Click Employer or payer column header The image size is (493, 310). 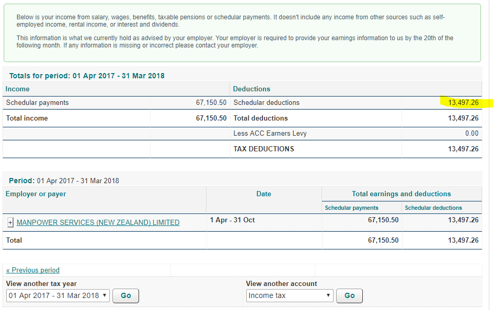[36, 194]
